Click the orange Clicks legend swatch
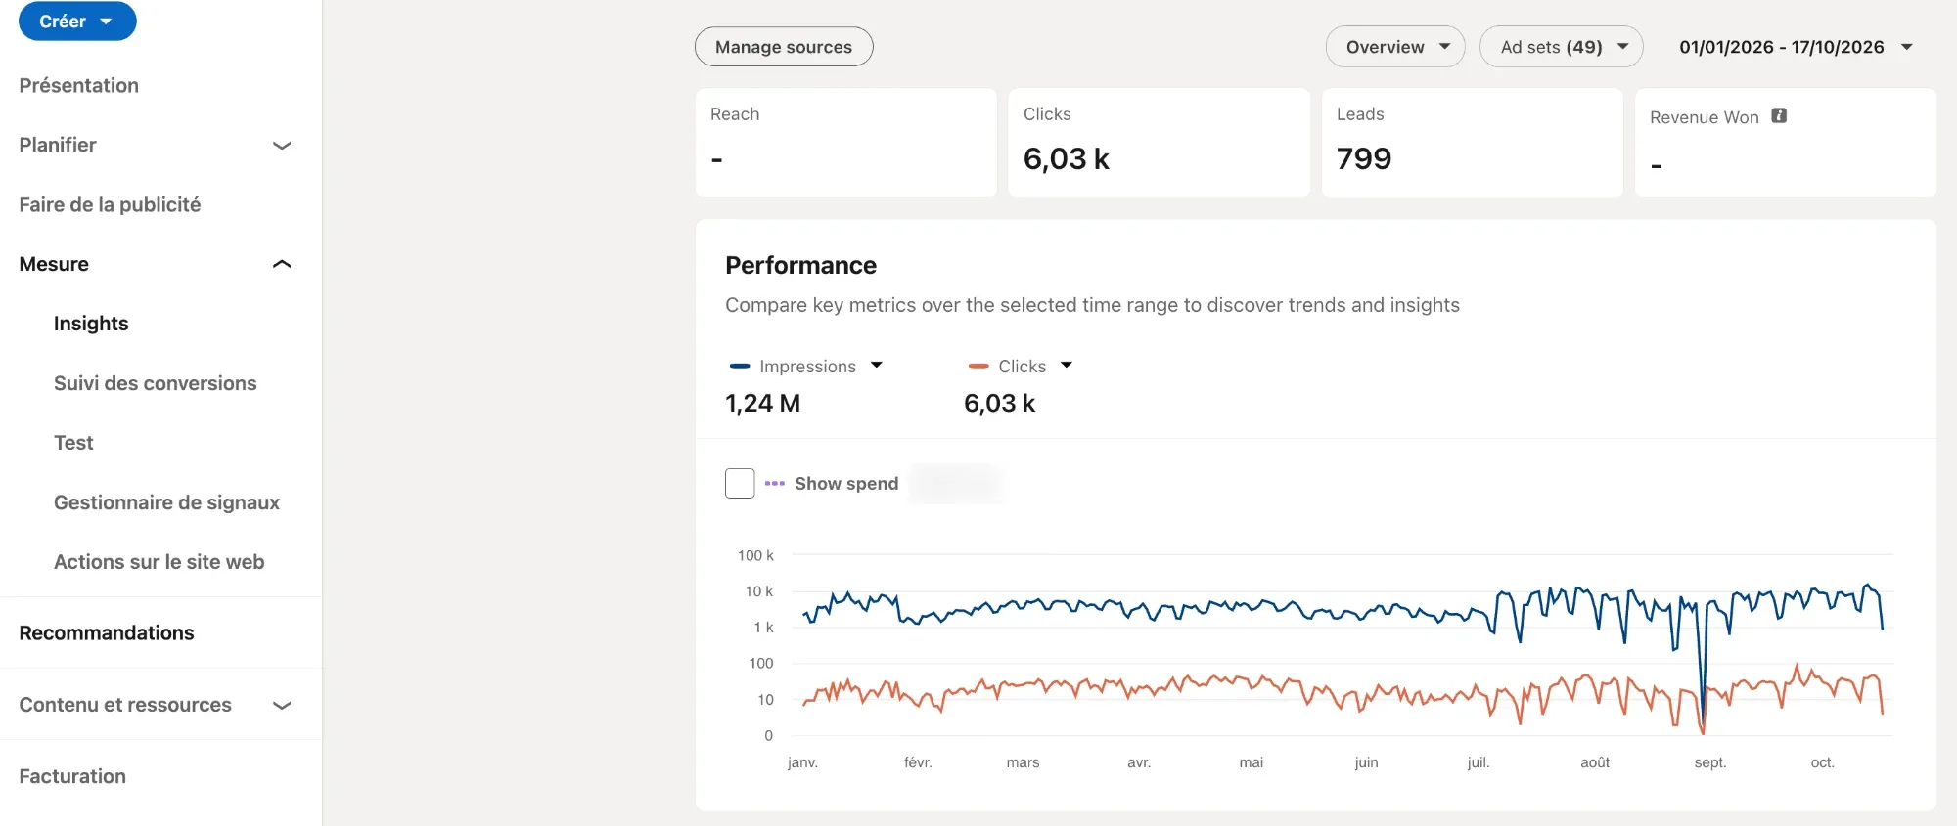This screenshot has height=826, width=1957. pyautogui.click(x=978, y=366)
